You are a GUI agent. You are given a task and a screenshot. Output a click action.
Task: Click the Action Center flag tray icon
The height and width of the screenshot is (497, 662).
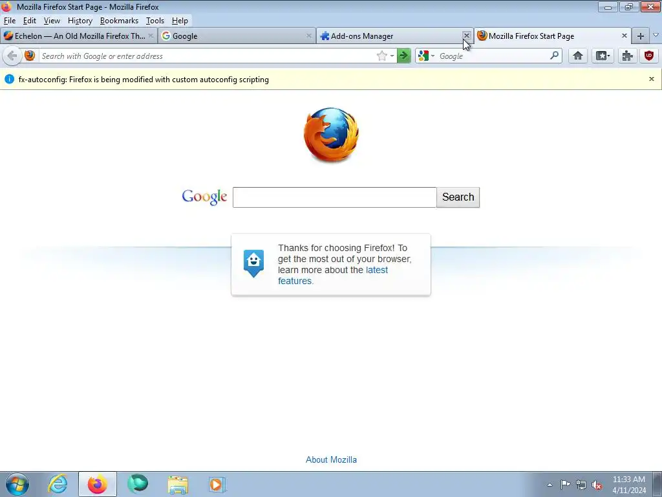(565, 485)
